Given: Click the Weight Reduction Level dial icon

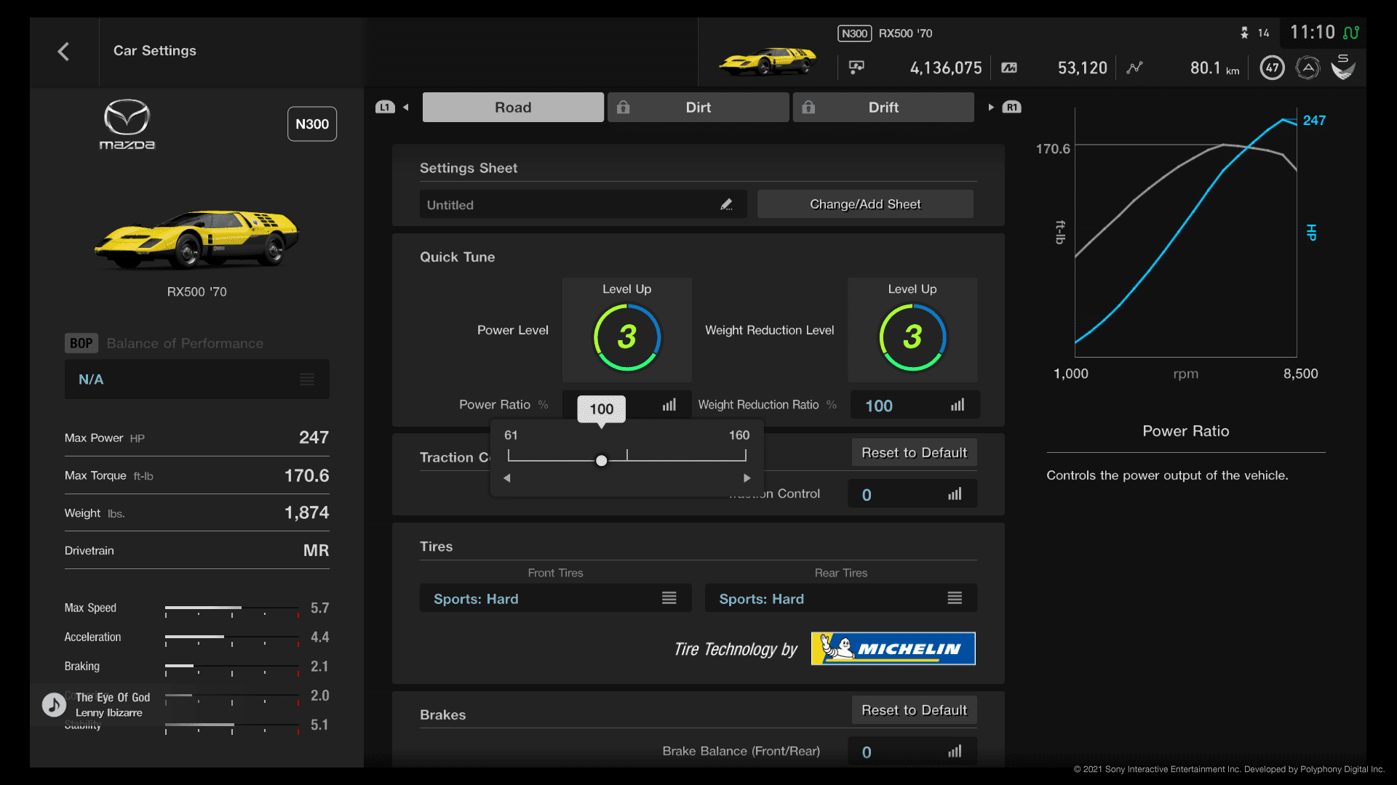Looking at the screenshot, I should click(x=912, y=336).
